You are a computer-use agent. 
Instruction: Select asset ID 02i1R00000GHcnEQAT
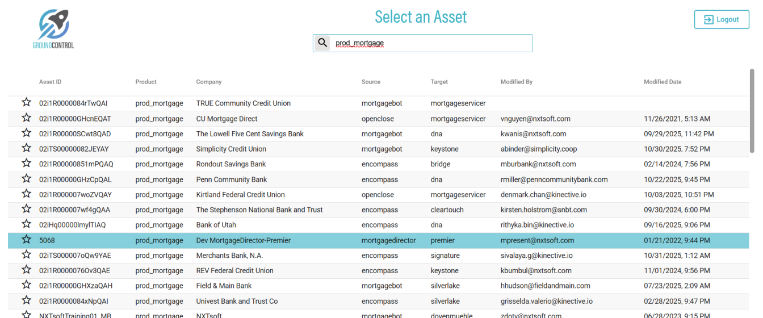(75, 119)
